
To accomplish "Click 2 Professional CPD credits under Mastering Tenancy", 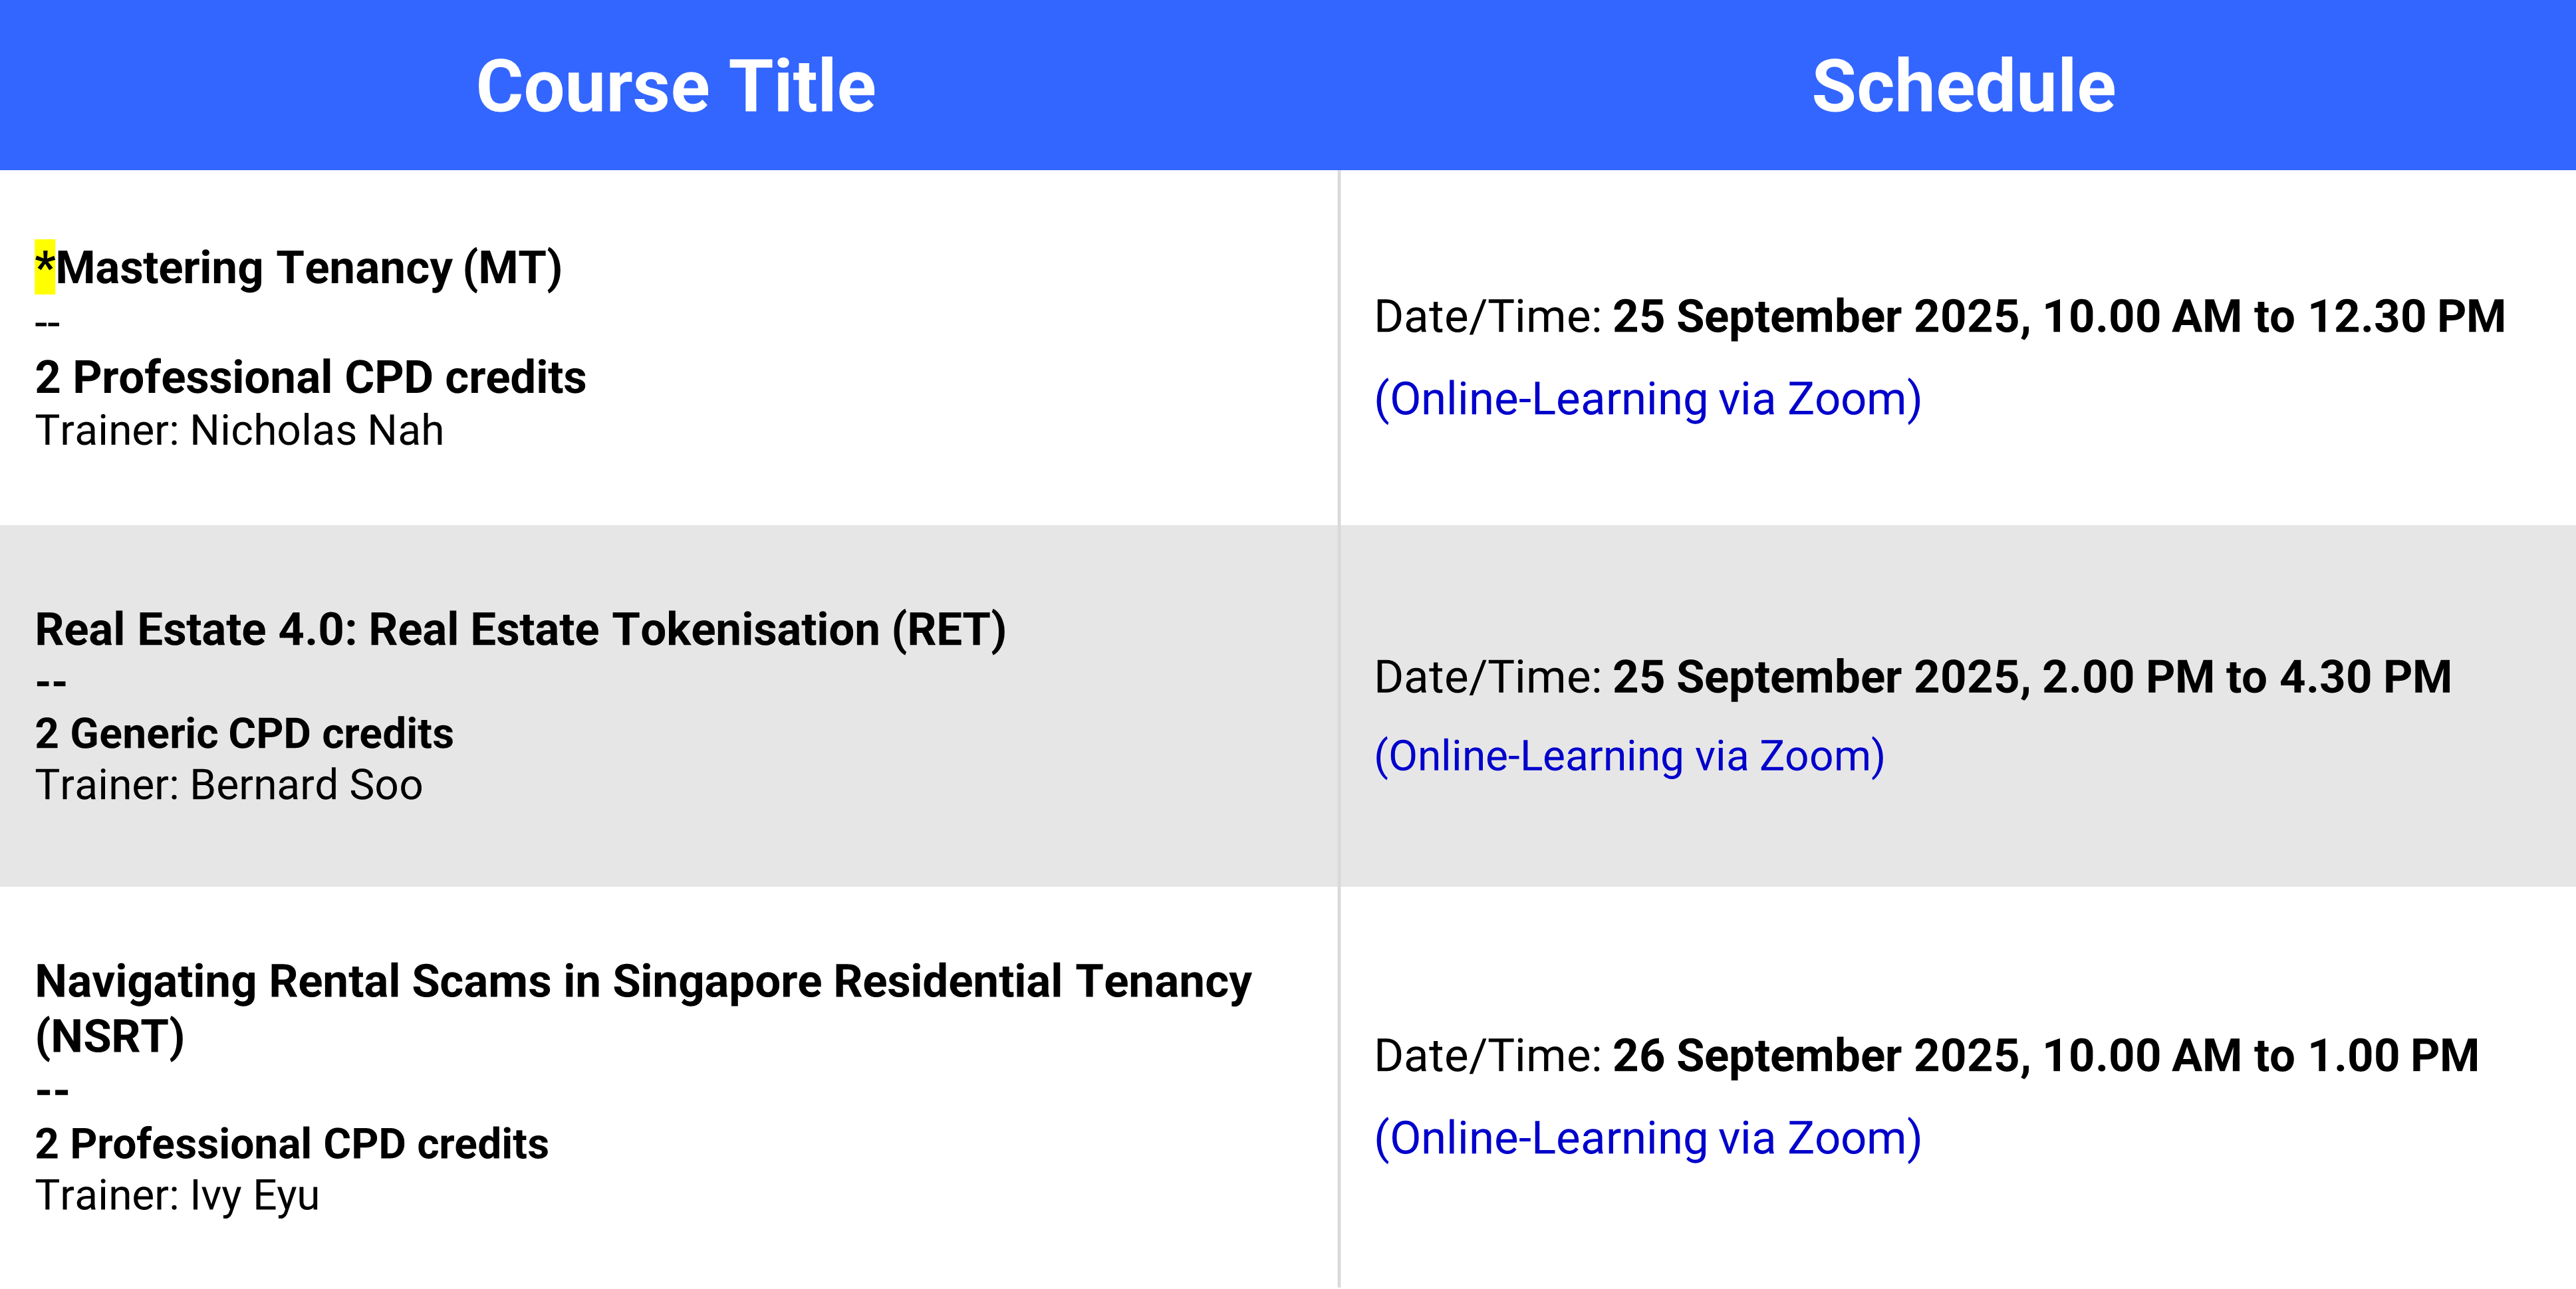I will (x=310, y=378).
